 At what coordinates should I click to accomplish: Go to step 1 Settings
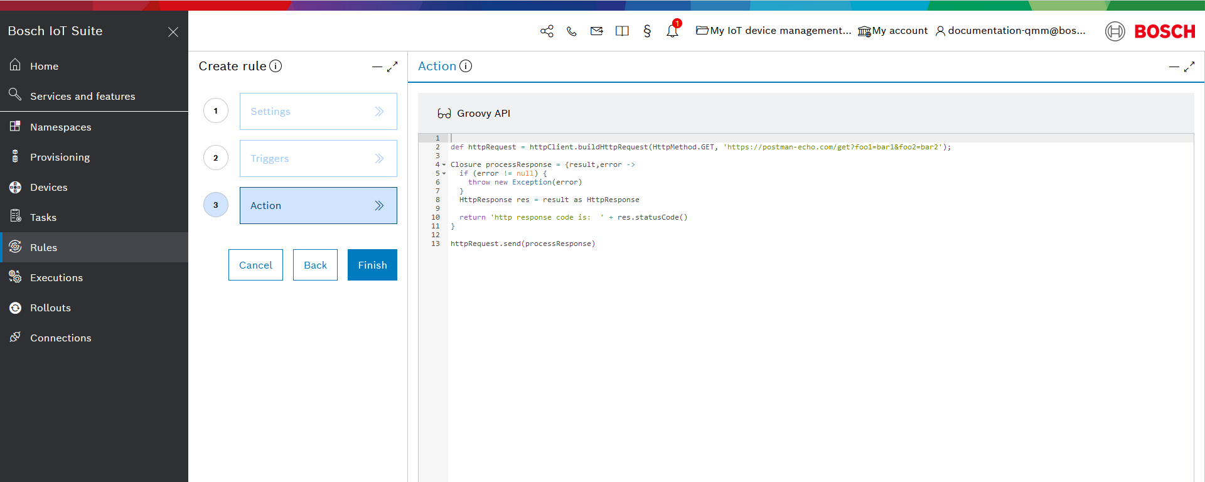pyautogui.click(x=318, y=111)
